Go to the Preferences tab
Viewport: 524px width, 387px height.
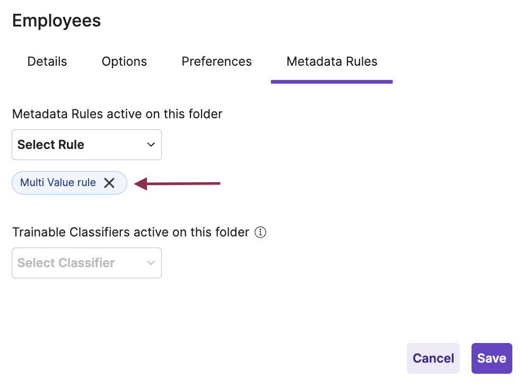(x=216, y=61)
